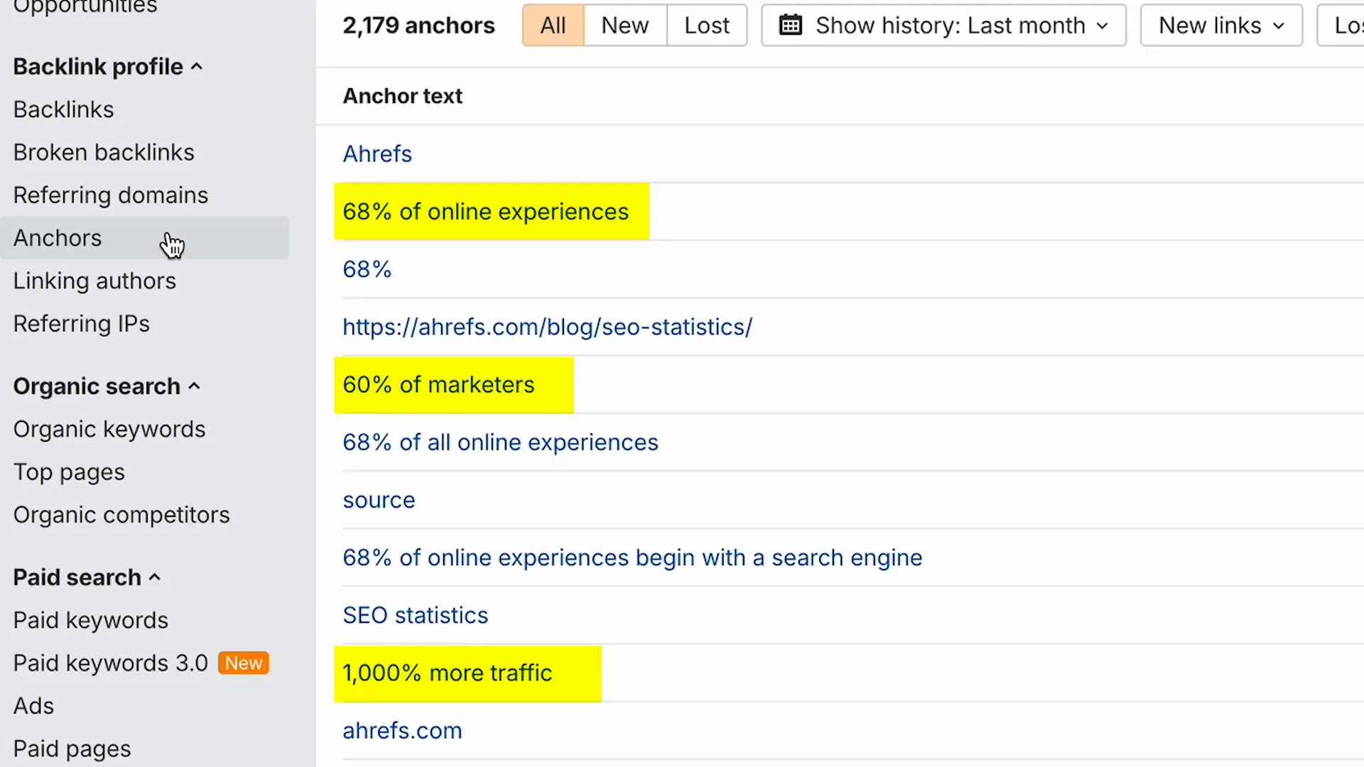Go to Referring domains in sidebar
Image resolution: width=1364 pixels, height=767 pixels.
coord(110,195)
